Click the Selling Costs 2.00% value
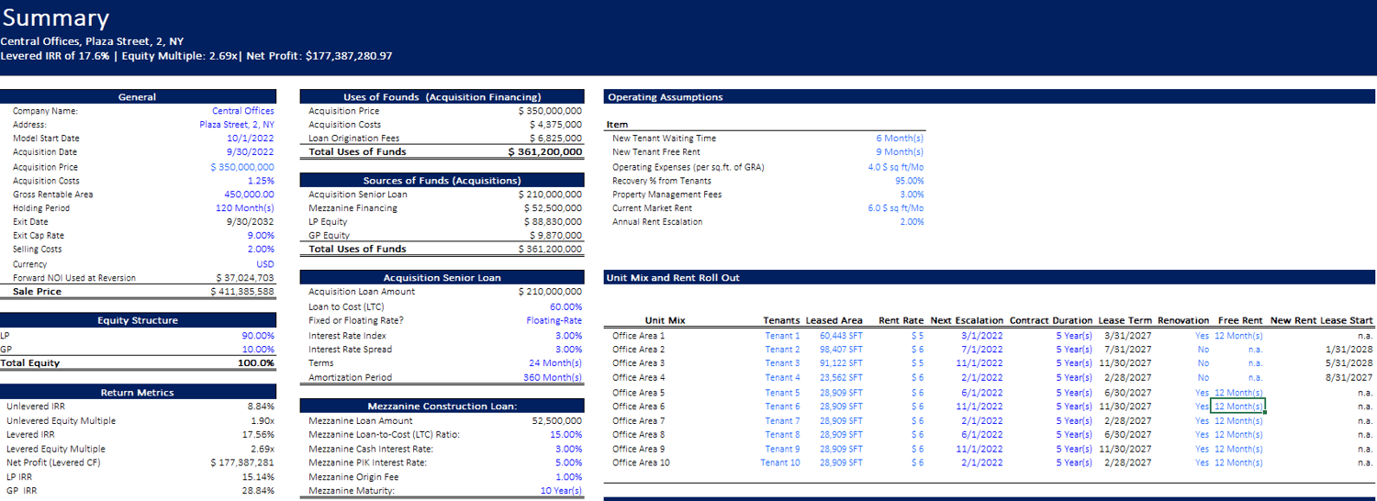Viewport: 1377px width, 501px height. coord(261,250)
